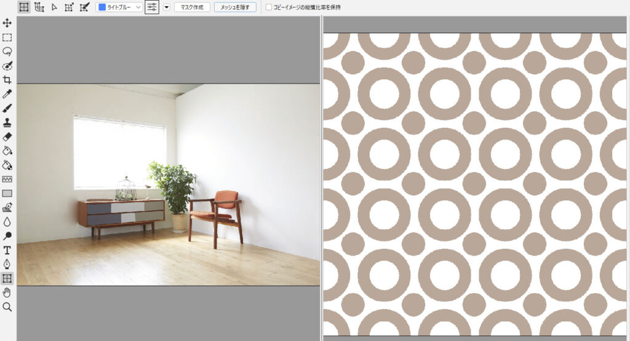Select the Hand pan tool
630x341 pixels.
[7, 292]
